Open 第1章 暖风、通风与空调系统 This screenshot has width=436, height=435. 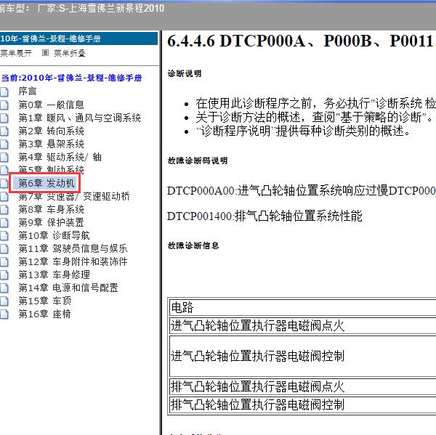(79, 118)
